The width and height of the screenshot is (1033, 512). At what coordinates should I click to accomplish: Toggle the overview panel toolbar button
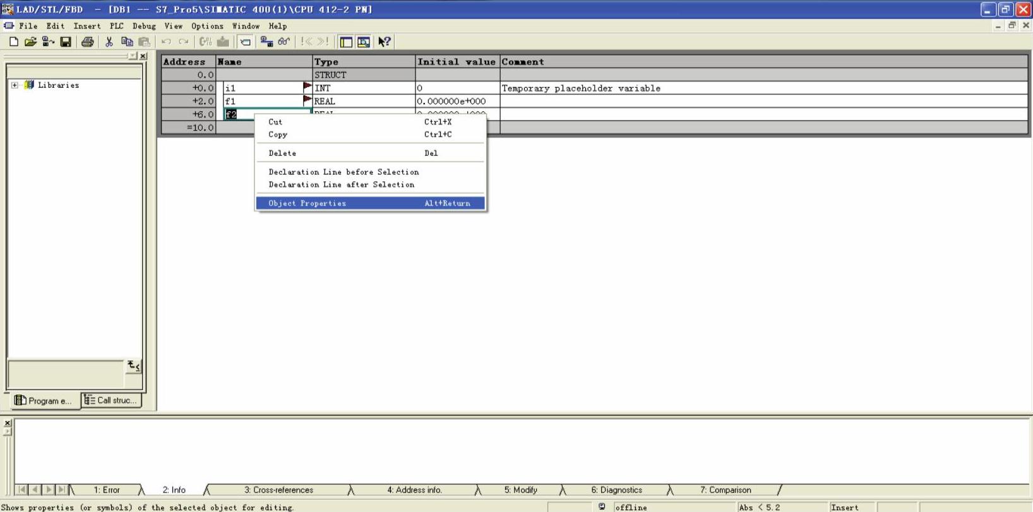coord(346,42)
